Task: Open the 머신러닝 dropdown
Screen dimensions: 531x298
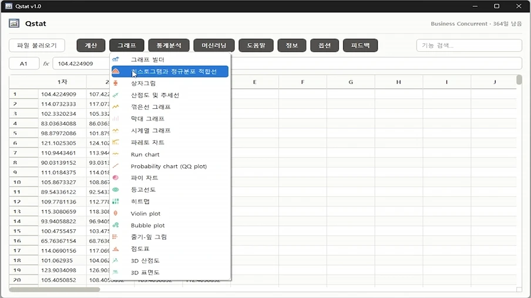Action: pyautogui.click(x=214, y=45)
